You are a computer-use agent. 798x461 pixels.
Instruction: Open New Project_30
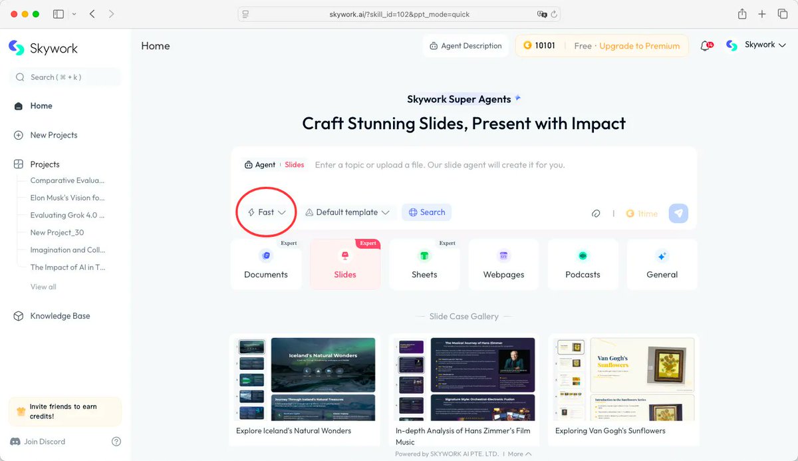[57, 233]
